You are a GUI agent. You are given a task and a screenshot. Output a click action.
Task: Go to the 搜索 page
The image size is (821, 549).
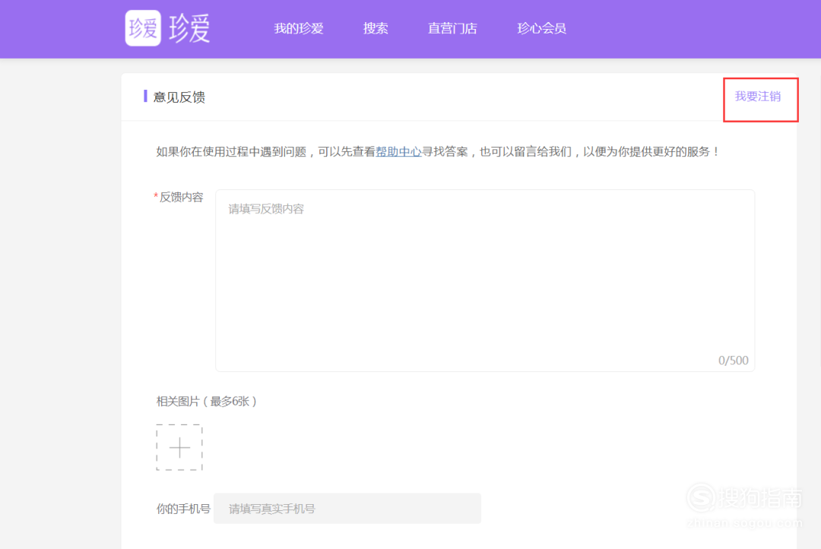pos(376,28)
